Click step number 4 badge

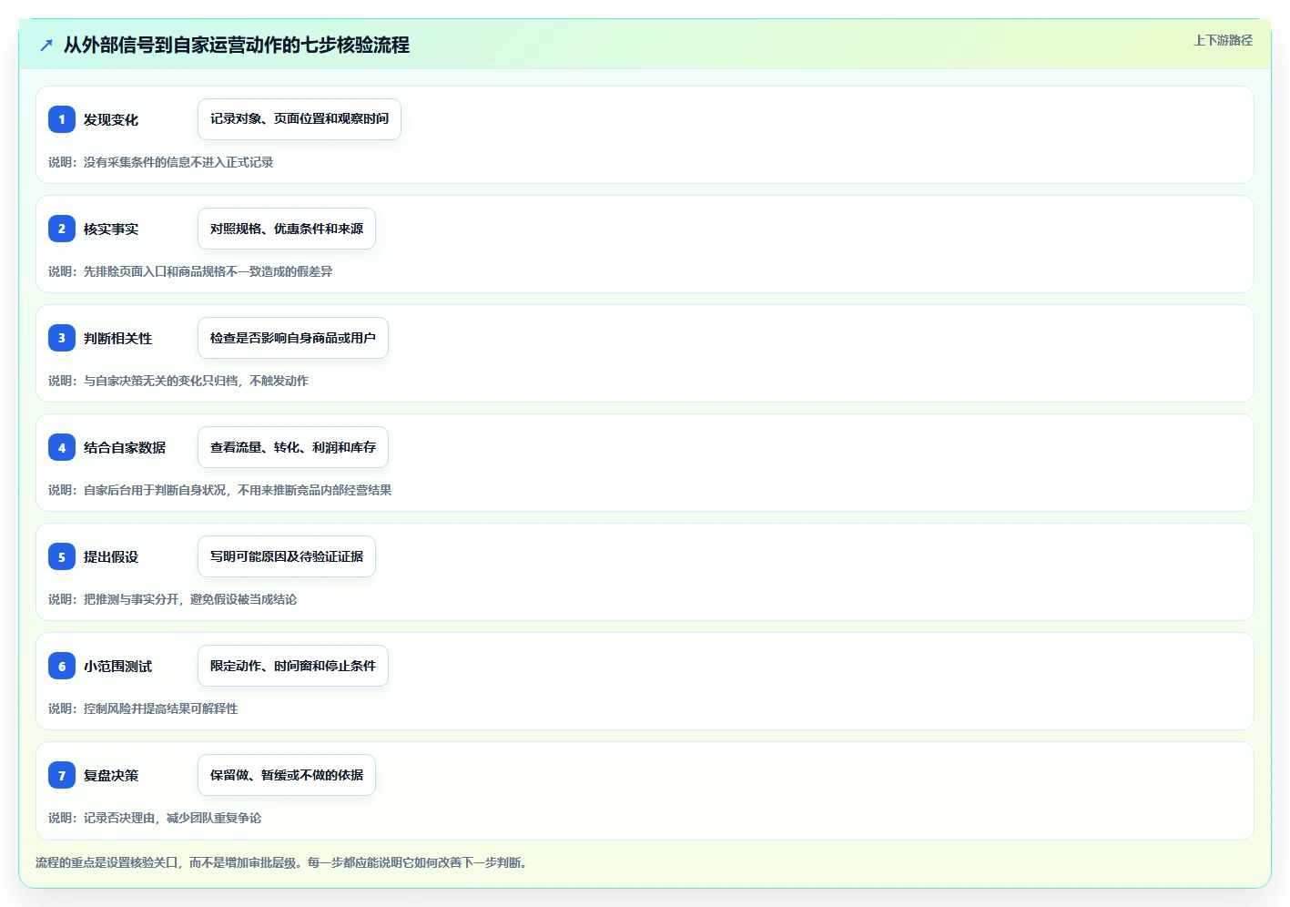click(62, 447)
